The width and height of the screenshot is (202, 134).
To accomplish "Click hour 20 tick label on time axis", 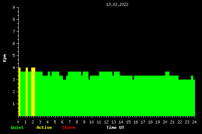I will [165, 122].
